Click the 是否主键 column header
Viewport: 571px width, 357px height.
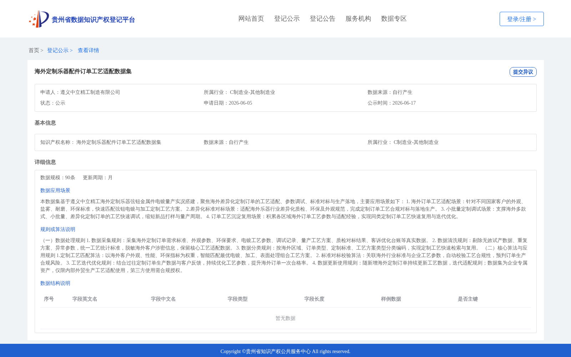tap(468, 299)
